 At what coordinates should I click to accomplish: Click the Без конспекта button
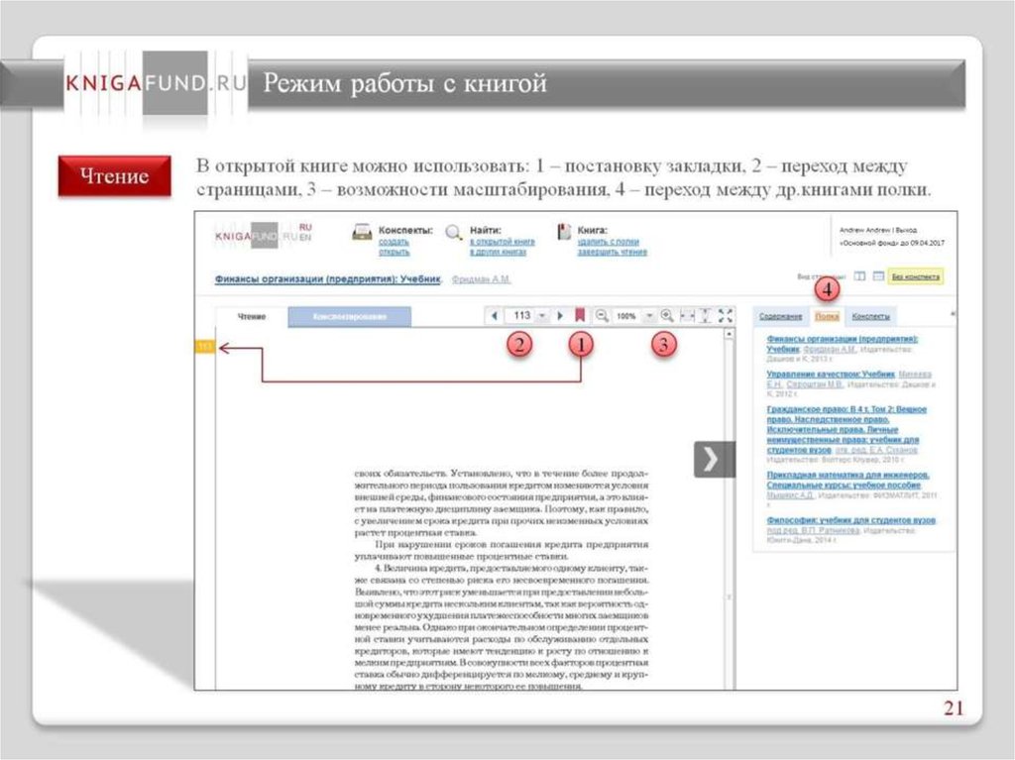click(x=915, y=276)
